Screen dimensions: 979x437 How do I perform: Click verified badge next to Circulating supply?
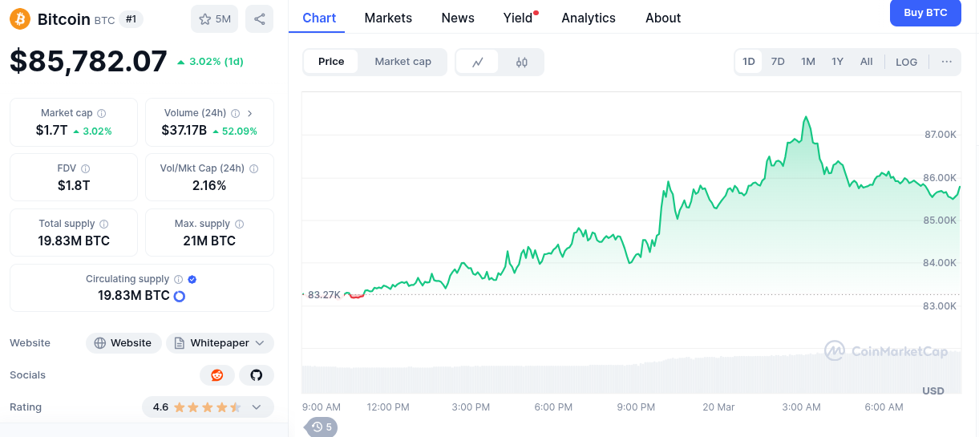(192, 279)
